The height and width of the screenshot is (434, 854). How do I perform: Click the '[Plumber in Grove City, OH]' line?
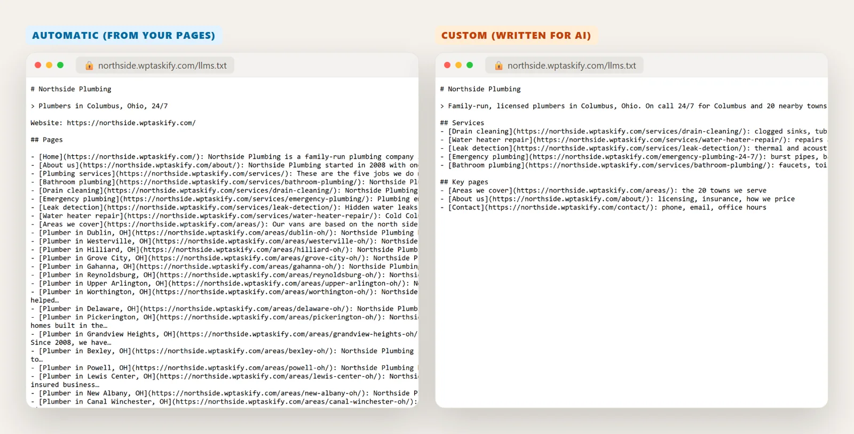[x=224, y=258]
